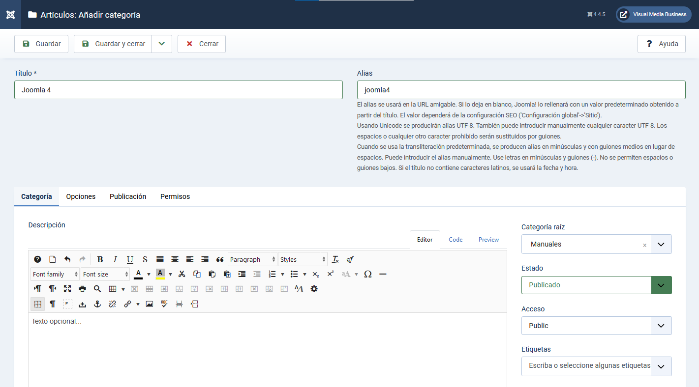Image resolution: width=699 pixels, height=387 pixels.
Task: Switch to the Permisos tab
Action: (x=175, y=196)
